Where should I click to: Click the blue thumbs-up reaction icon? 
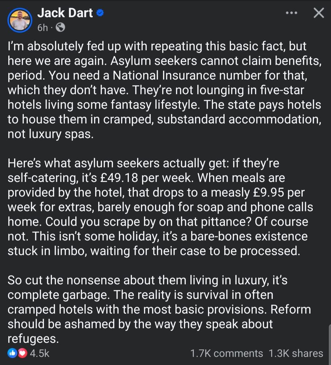12,353
